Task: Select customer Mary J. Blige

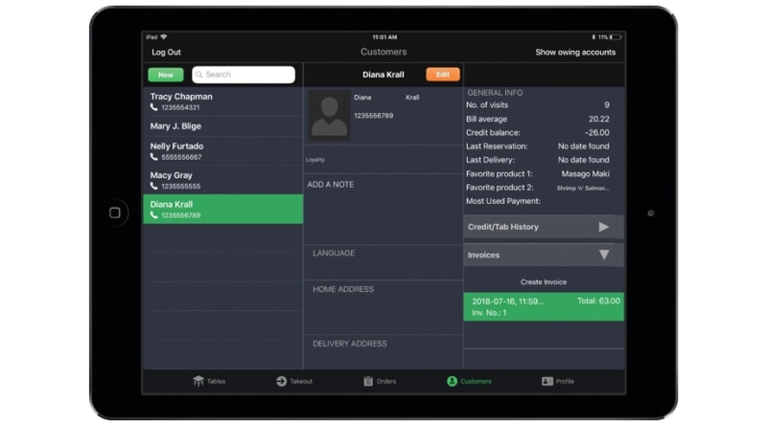Action: pyautogui.click(x=223, y=126)
